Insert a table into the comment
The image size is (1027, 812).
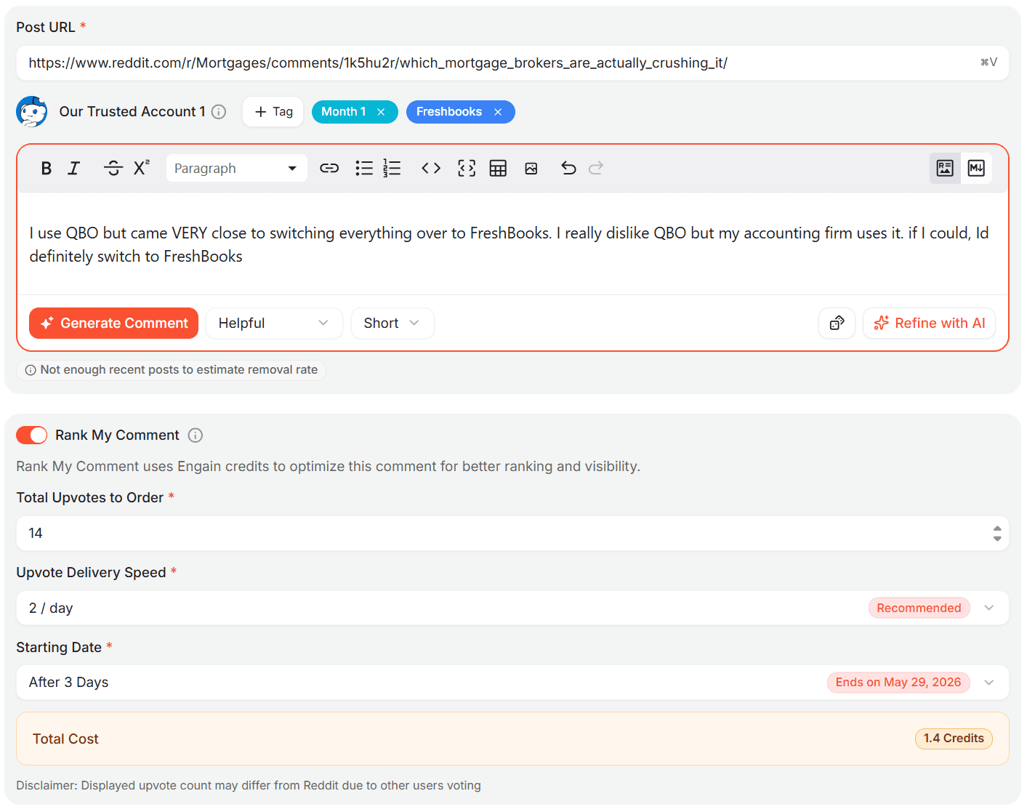click(x=498, y=169)
